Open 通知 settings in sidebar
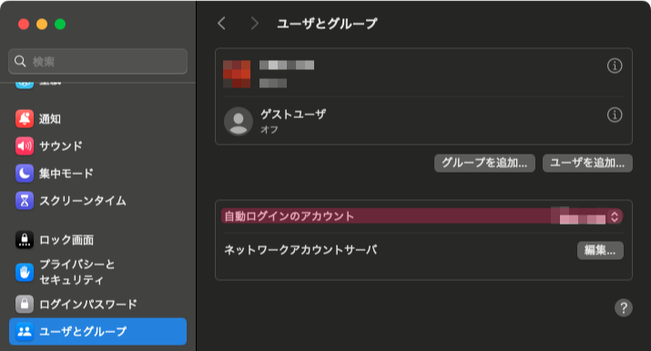Viewport: 651px width, 351px height. click(97, 119)
